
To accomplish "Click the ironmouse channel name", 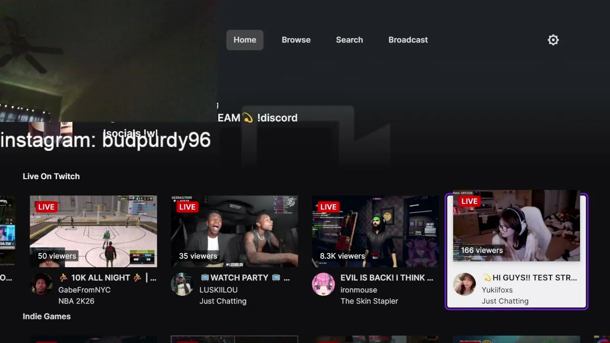I will pyautogui.click(x=359, y=290).
